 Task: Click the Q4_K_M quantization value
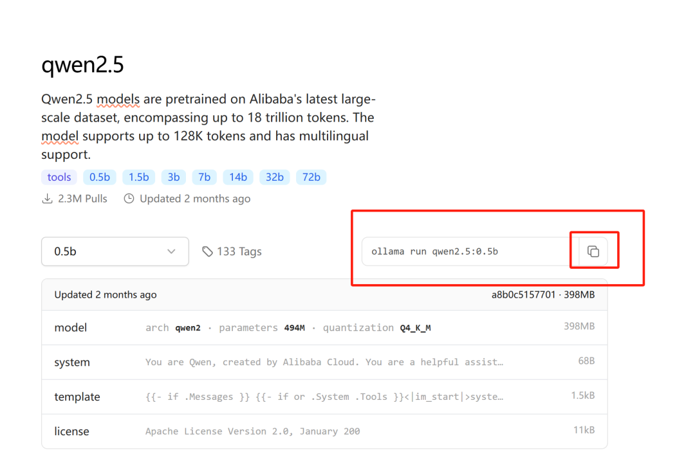(x=415, y=328)
